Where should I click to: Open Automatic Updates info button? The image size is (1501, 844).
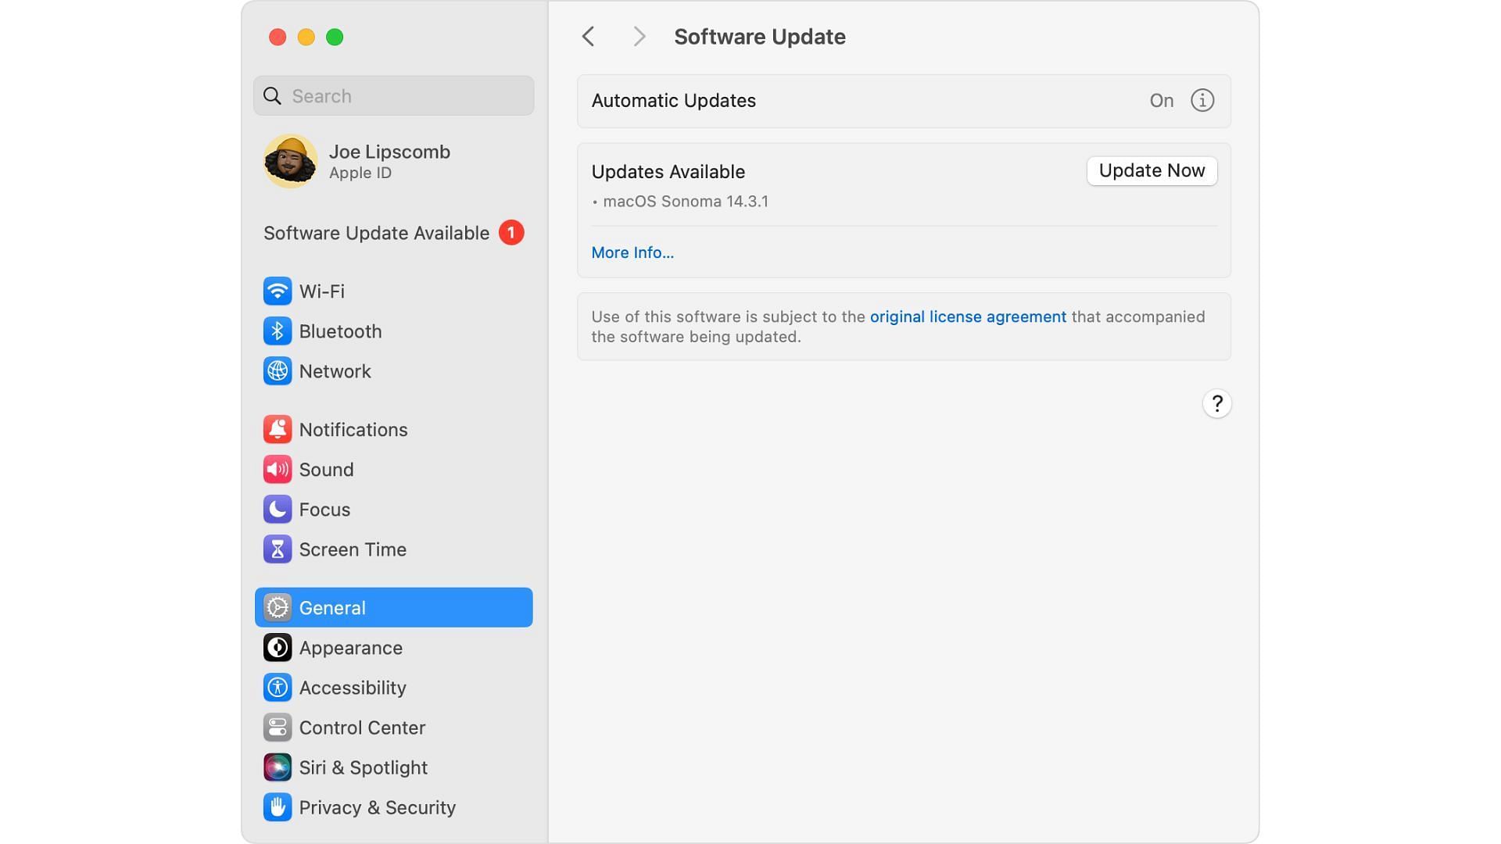pos(1202,101)
